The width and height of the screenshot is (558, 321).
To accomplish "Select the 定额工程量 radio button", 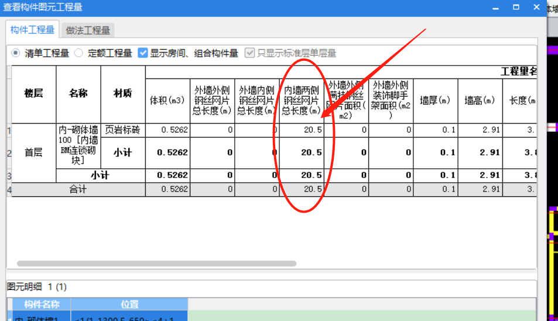I will [78, 53].
